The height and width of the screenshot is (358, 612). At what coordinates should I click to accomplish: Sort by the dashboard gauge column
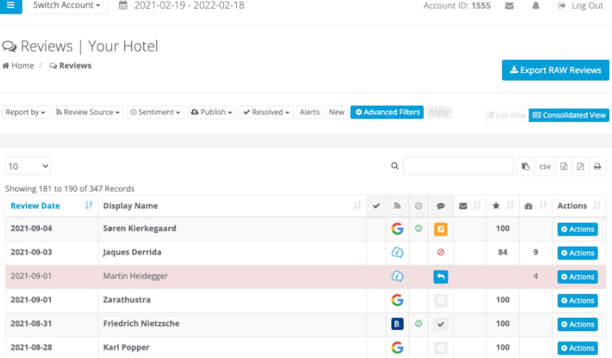click(x=535, y=206)
